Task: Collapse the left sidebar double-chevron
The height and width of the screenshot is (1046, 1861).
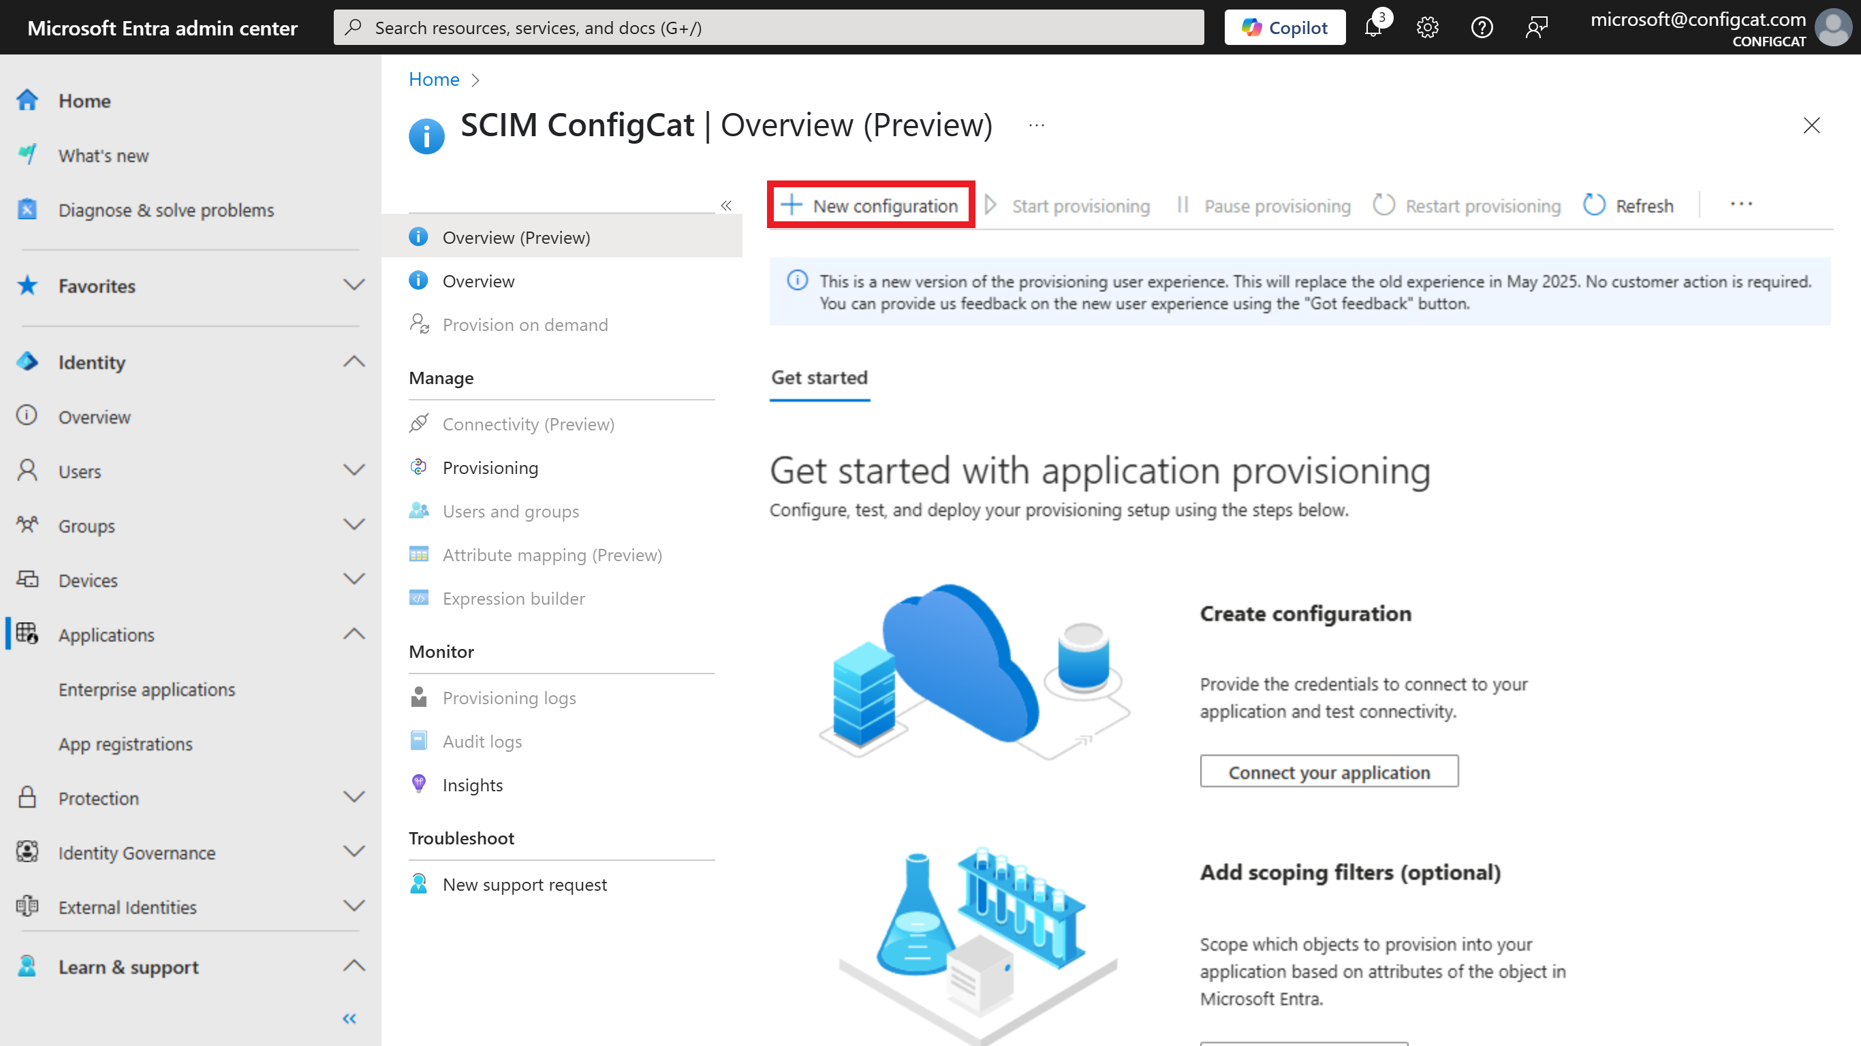Action: 349,1019
